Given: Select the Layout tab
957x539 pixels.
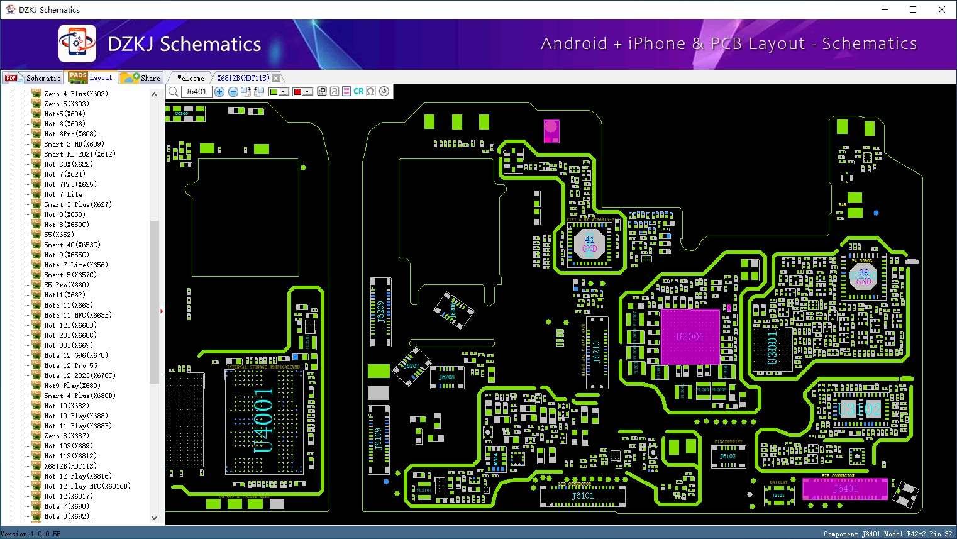Looking at the screenshot, I should click(91, 77).
